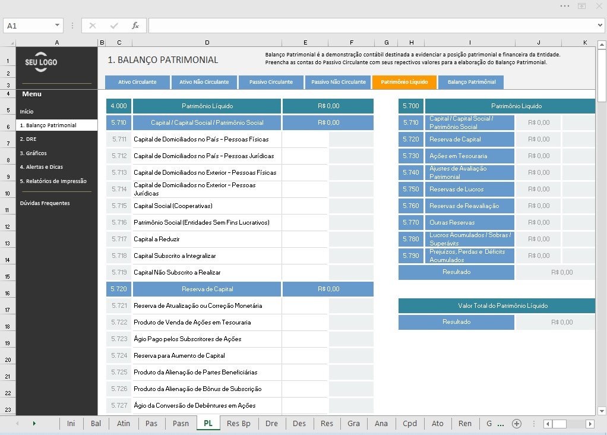Screen dimensions: 607x435
Task: Show more sheet tabs via ellipsis
Action: click(501, 424)
